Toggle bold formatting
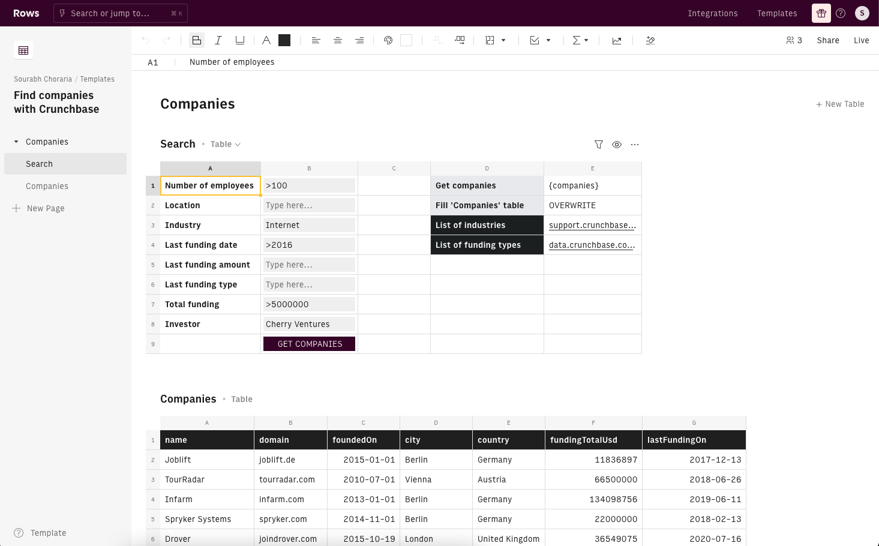This screenshot has width=879, height=546. coord(197,40)
